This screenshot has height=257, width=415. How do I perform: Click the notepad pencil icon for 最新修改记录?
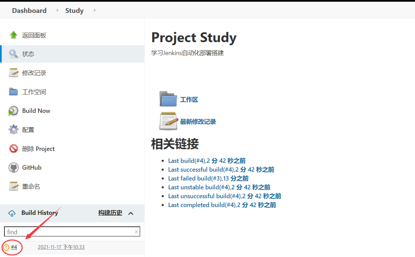(x=169, y=121)
